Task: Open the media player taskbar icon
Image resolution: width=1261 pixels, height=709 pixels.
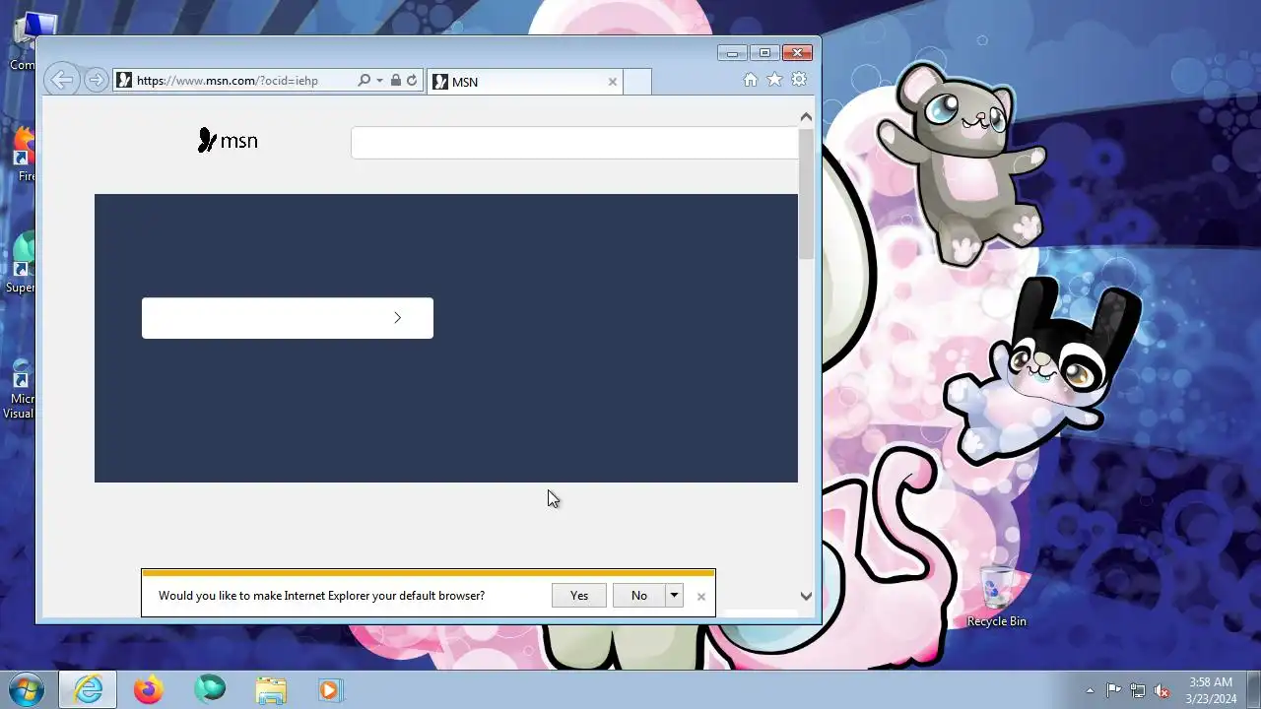Action: [330, 689]
